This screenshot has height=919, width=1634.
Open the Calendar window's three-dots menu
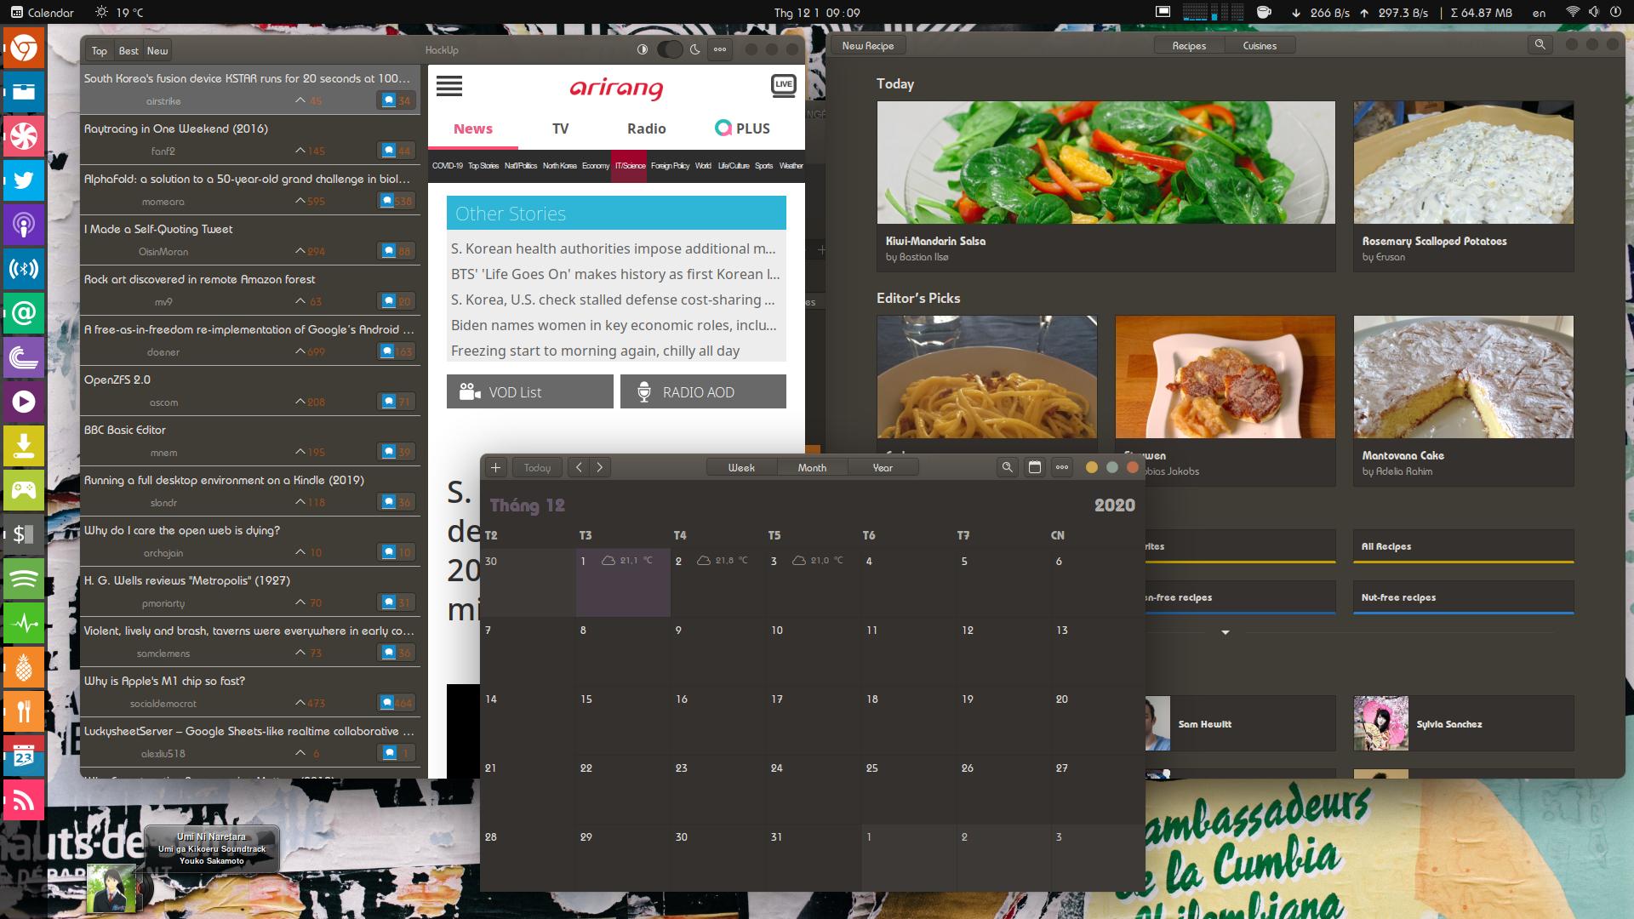coord(1061,467)
